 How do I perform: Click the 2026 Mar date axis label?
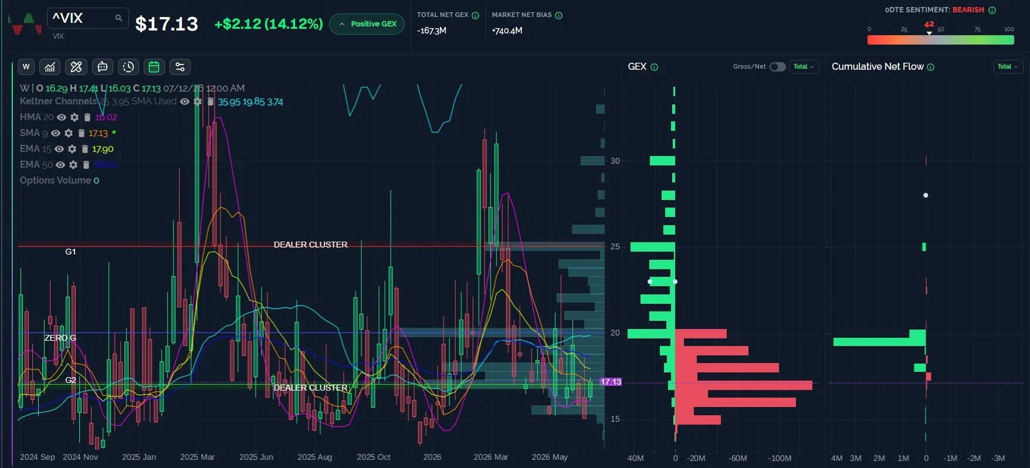click(491, 457)
